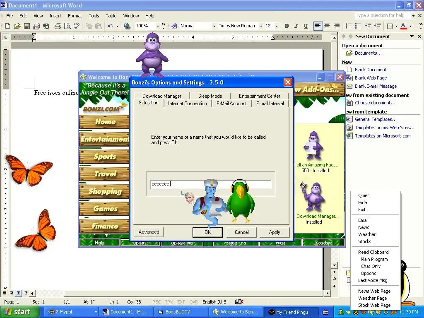Open Blank Web Page link
This screenshot has height=318, width=424.
371,78
